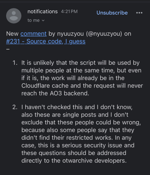Click the words "Cloudflare cache" in item one

coord(45,86)
